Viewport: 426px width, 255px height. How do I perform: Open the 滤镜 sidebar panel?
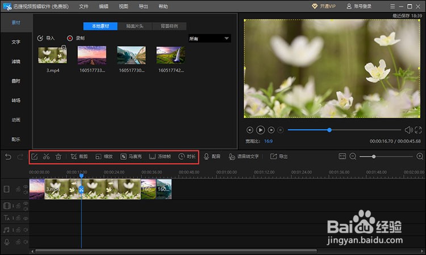(x=16, y=62)
